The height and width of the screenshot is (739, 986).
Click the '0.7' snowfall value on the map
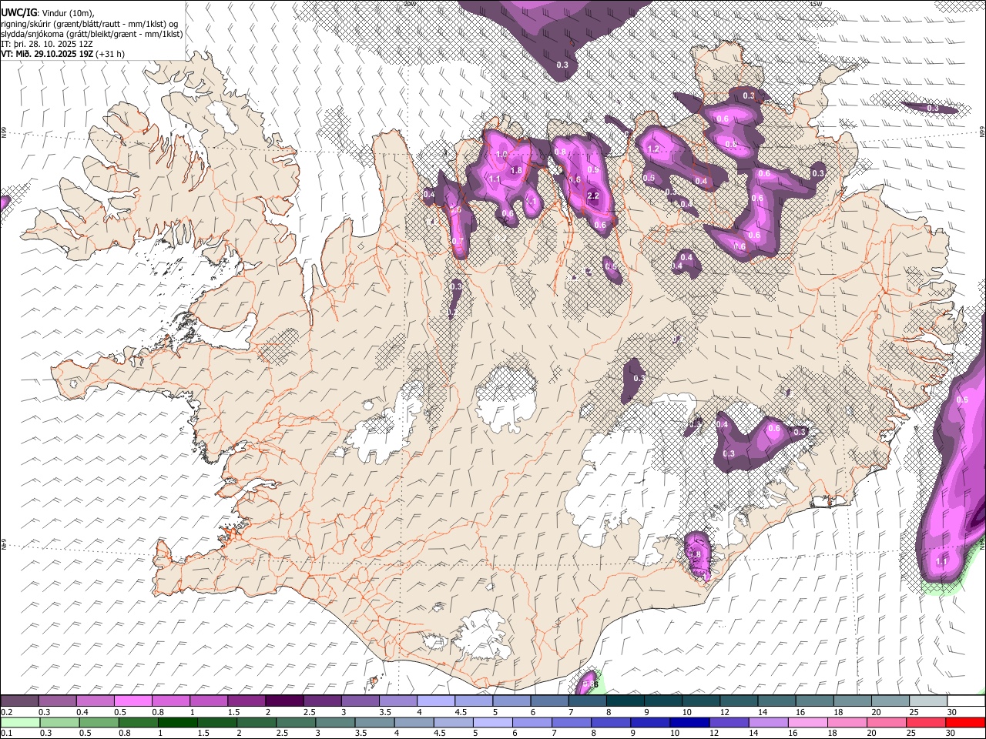point(458,241)
